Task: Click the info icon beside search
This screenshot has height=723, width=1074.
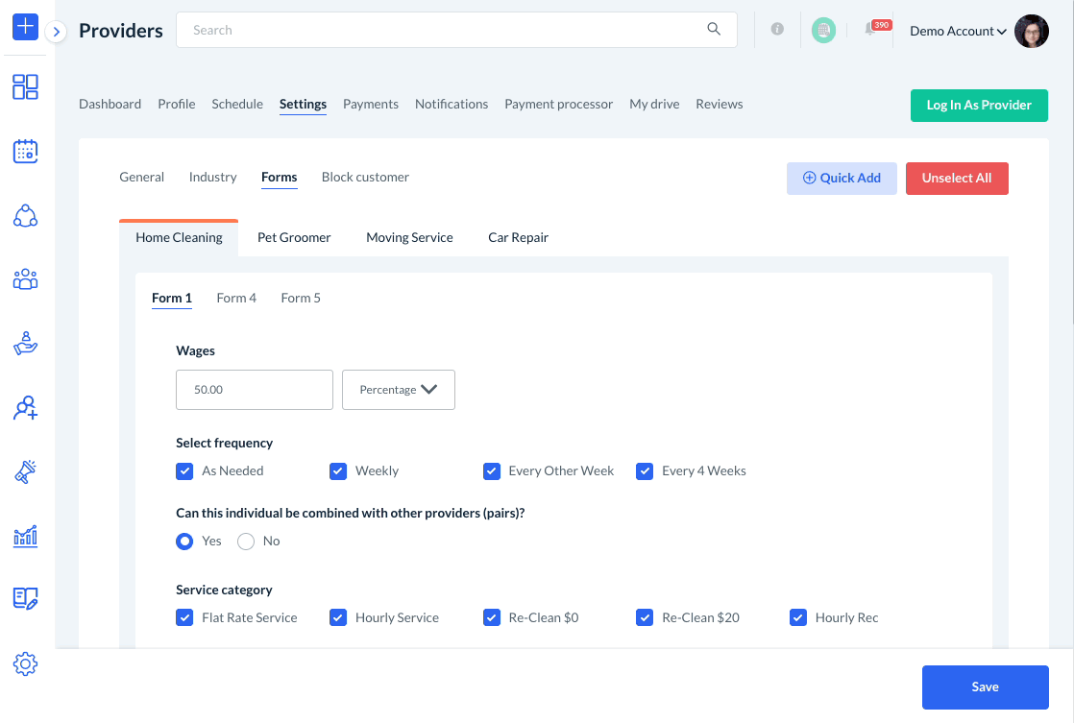Action: click(777, 30)
